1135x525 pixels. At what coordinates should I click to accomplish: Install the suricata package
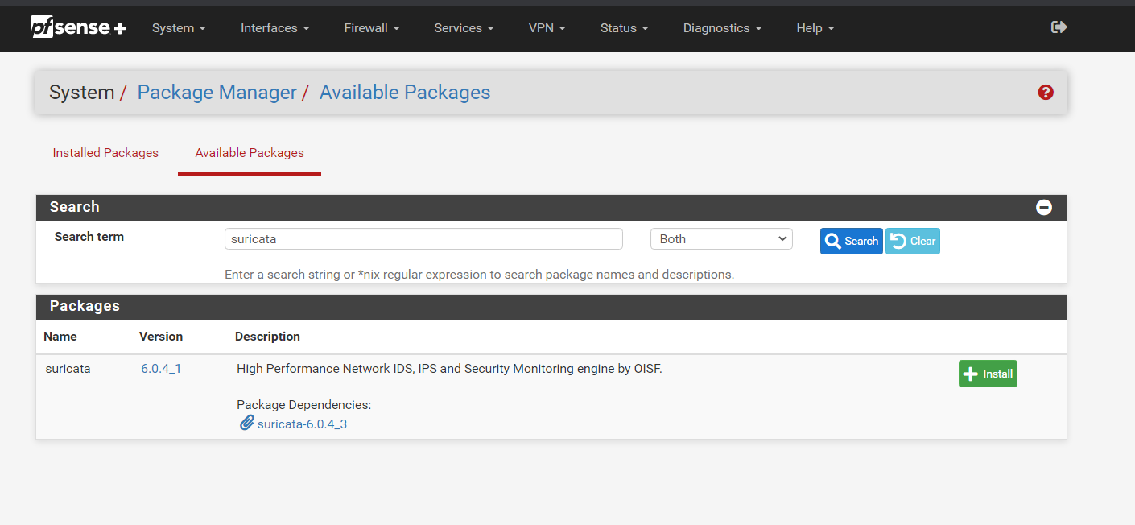coord(988,374)
